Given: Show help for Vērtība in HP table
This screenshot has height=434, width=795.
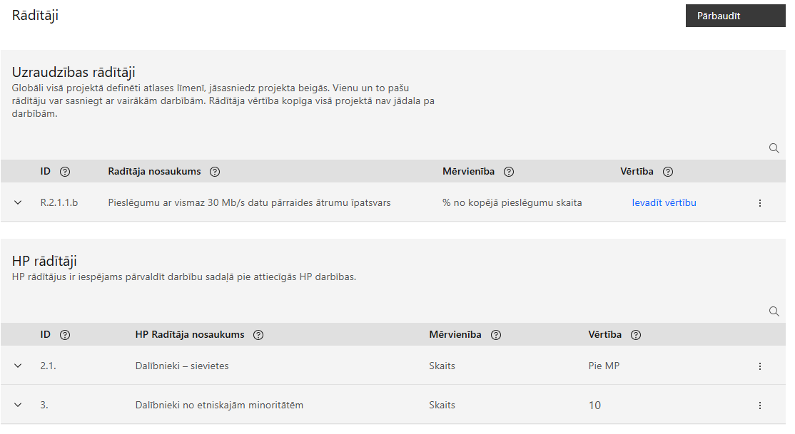Looking at the screenshot, I should [636, 335].
